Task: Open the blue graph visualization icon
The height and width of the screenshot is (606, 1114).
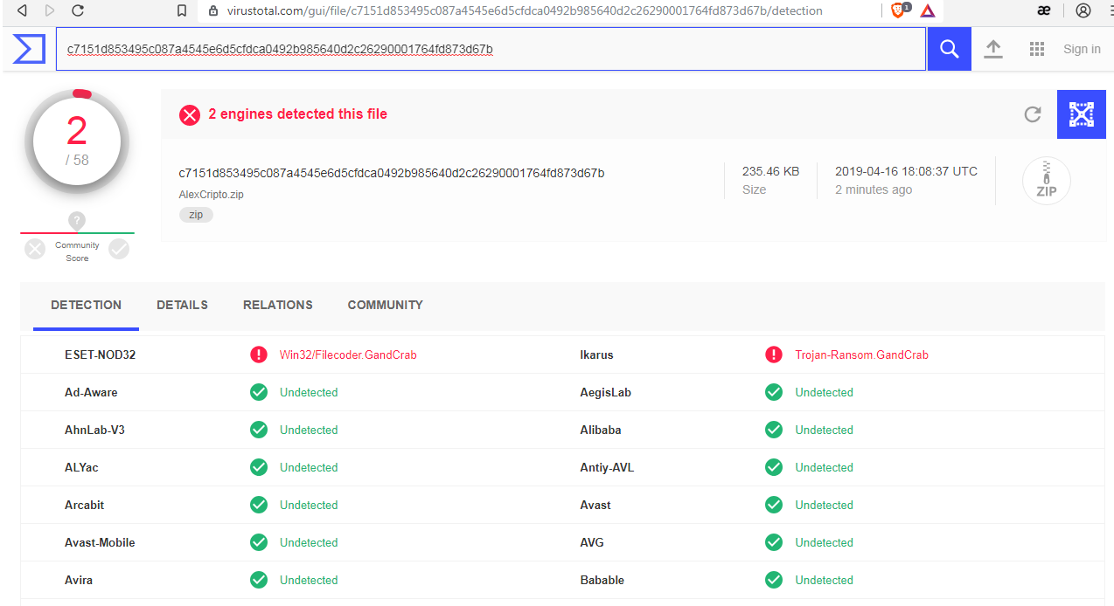Action: coord(1081,114)
